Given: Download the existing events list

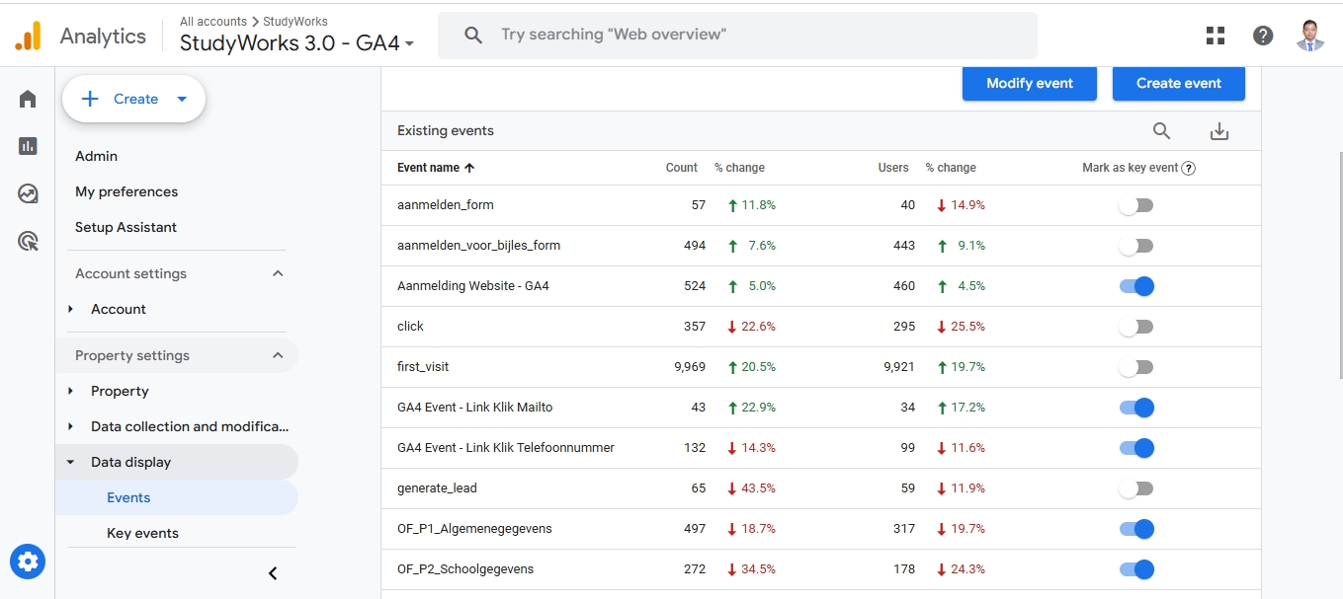Looking at the screenshot, I should tap(1219, 131).
